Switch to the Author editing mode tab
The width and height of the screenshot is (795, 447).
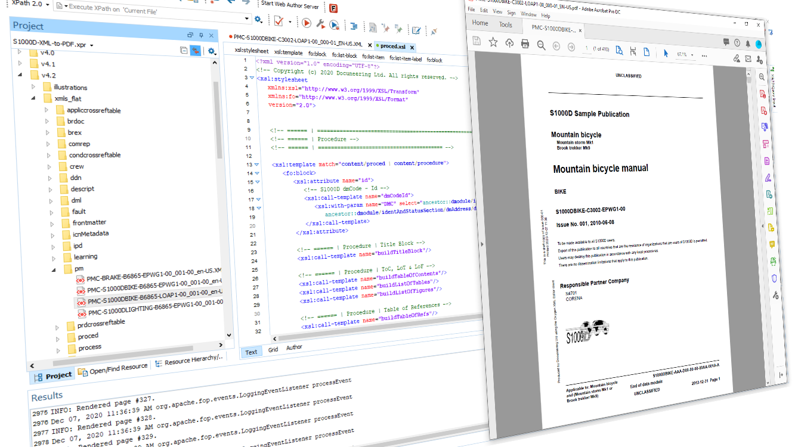[294, 347]
